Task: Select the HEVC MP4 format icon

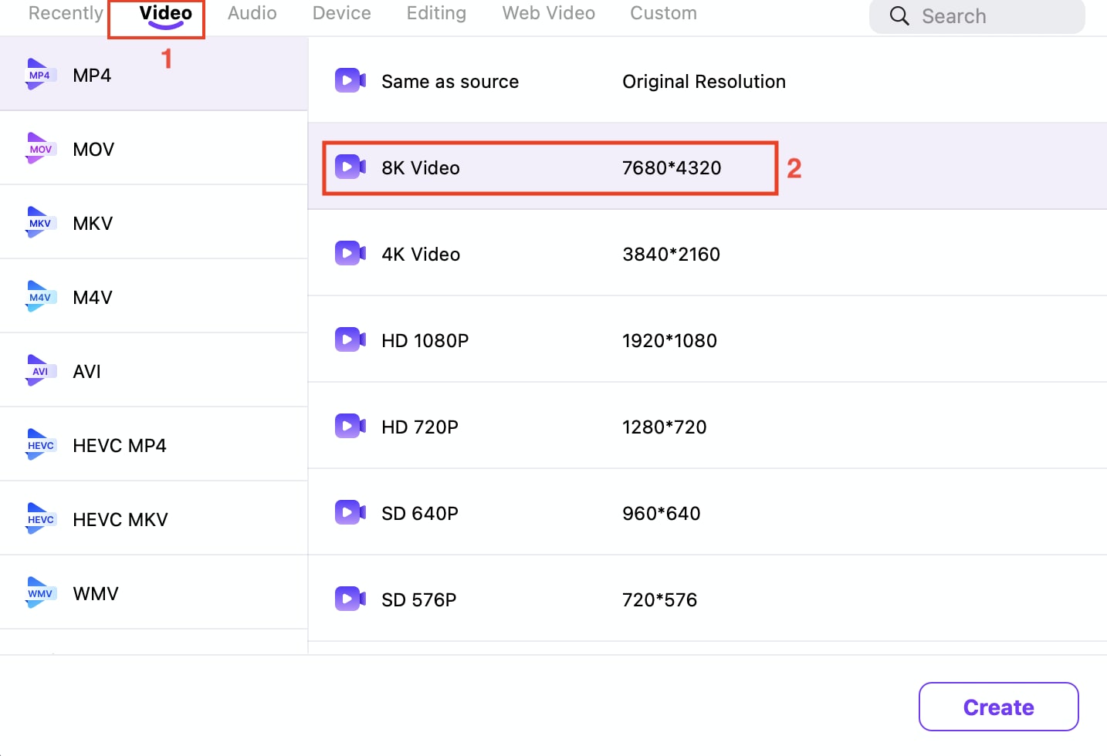Action: pyautogui.click(x=40, y=444)
